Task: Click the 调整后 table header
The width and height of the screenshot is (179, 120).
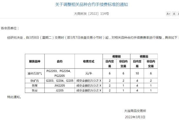Action: 144,56
